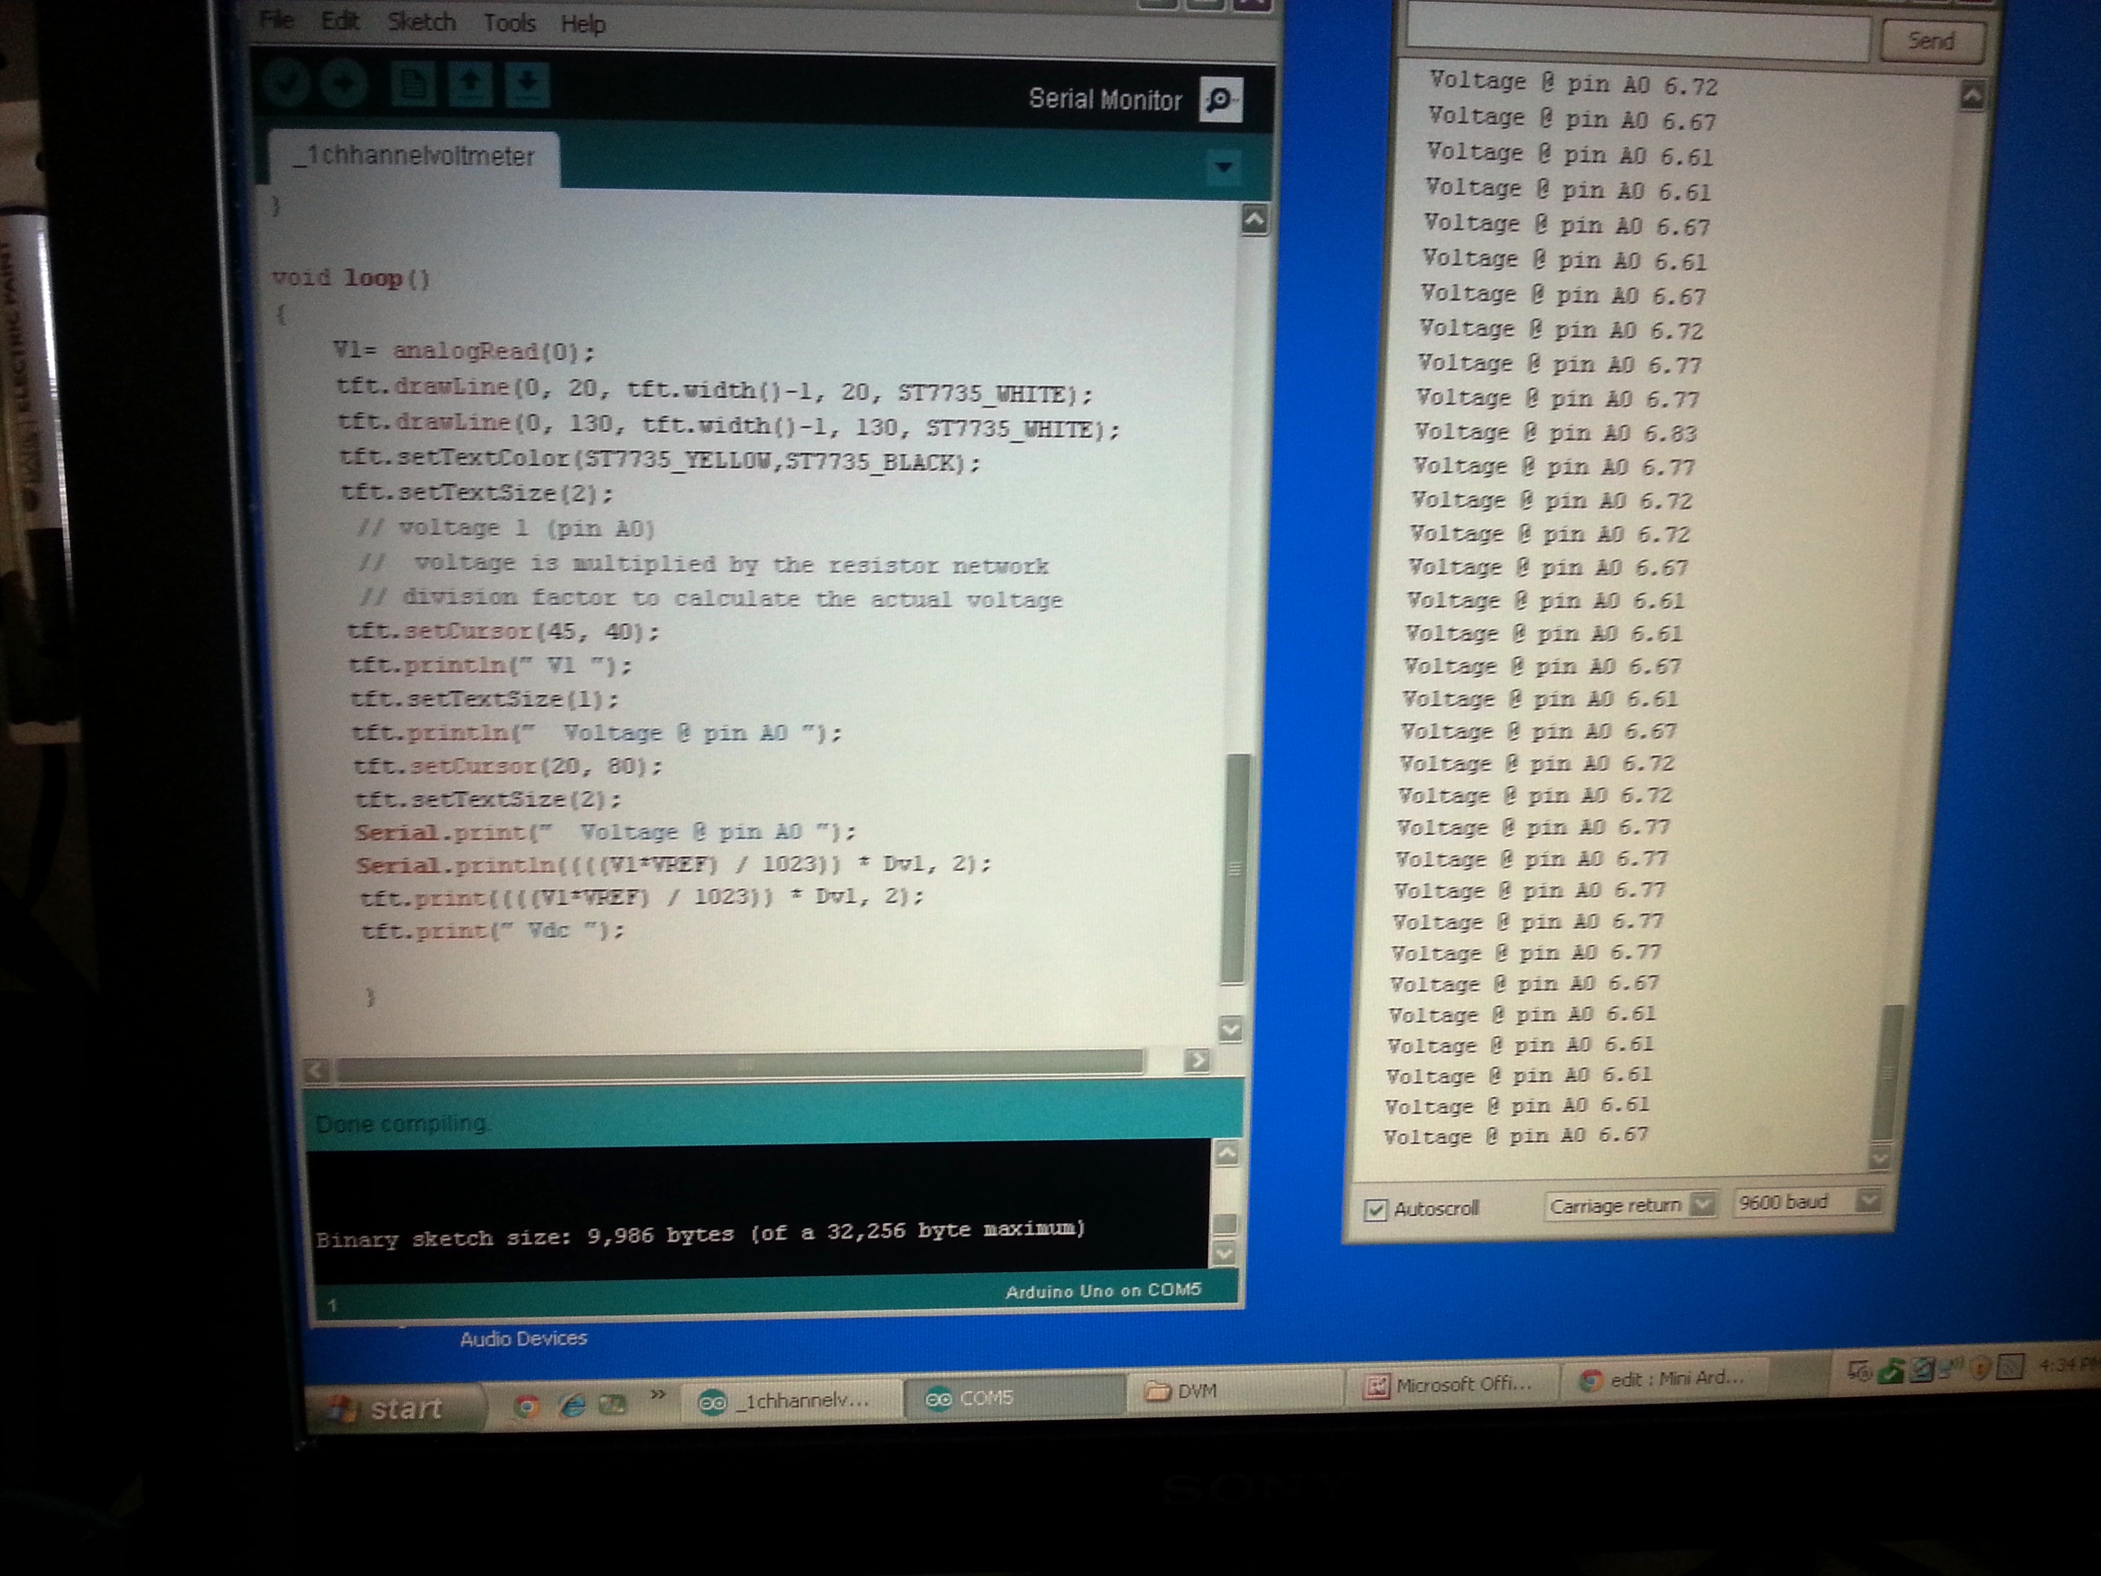Click the Open sketch up-arrow icon
The width and height of the screenshot is (2101, 1576).
coord(470,86)
